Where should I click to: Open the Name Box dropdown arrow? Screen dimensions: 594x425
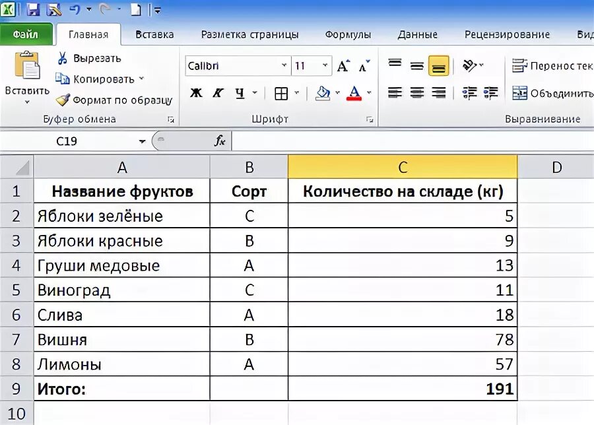click(142, 141)
